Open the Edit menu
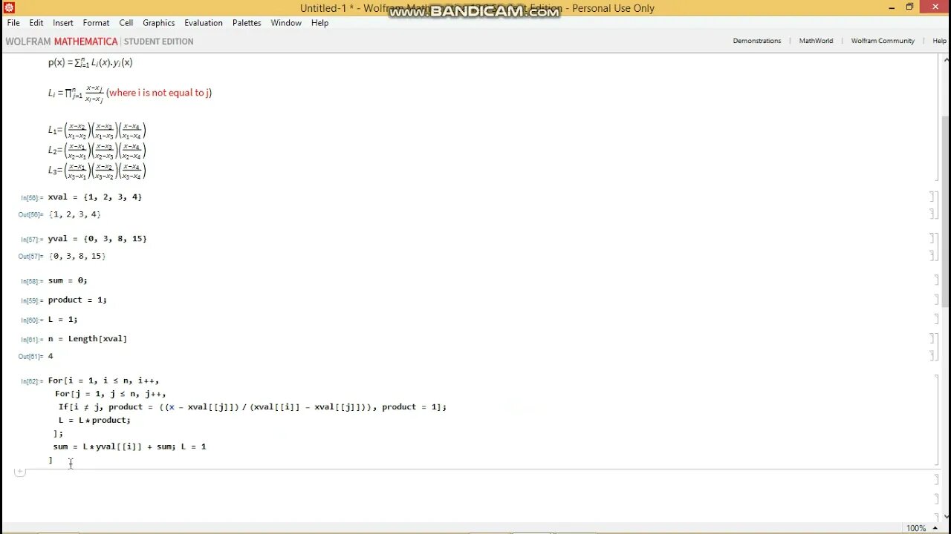This screenshot has width=951, height=534. click(x=36, y=23)
